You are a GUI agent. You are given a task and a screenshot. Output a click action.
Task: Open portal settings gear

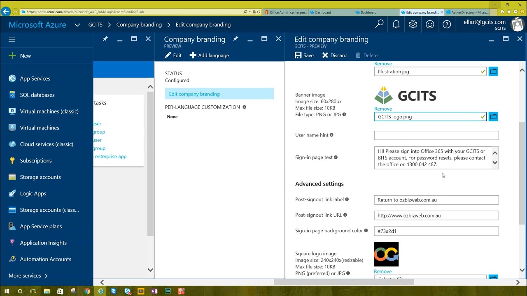point(413,24)
